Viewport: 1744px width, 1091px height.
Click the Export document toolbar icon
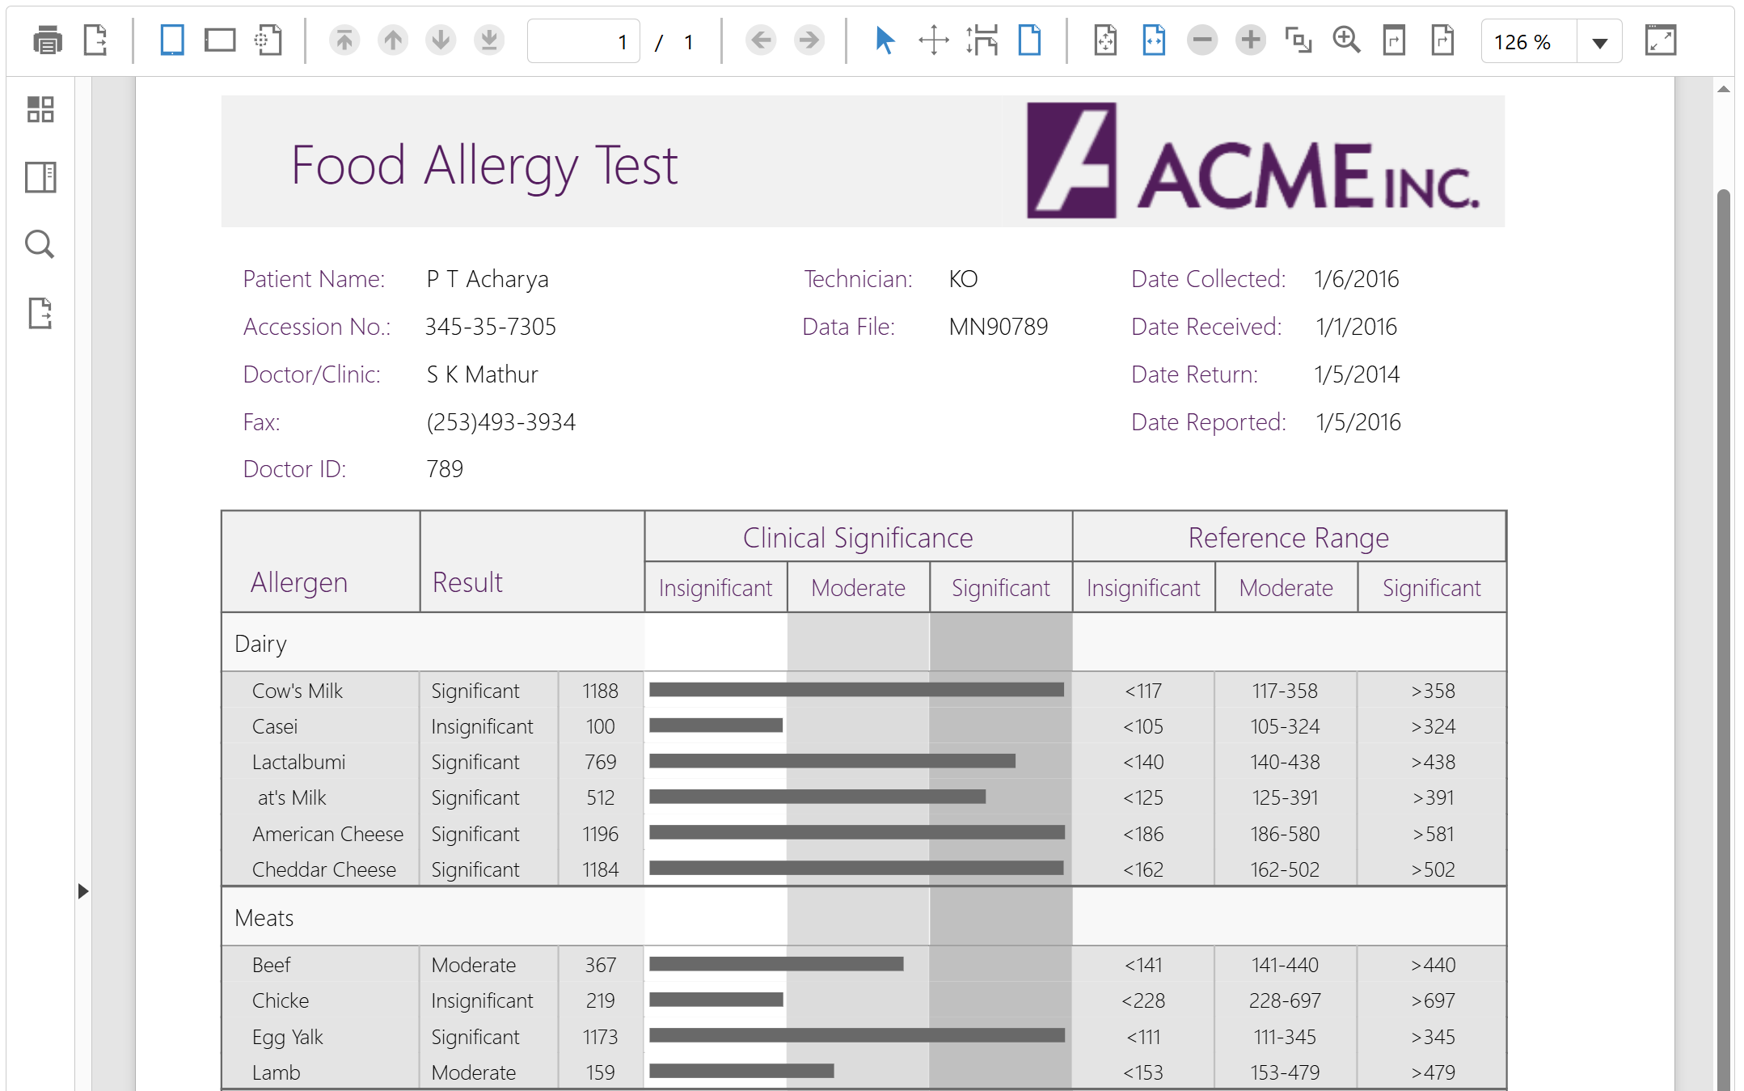(x=95, y=40)
